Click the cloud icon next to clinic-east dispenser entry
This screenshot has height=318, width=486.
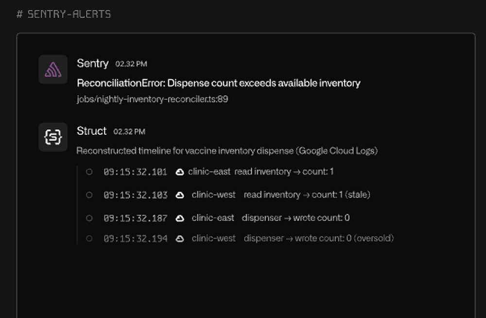pos(180,218)
